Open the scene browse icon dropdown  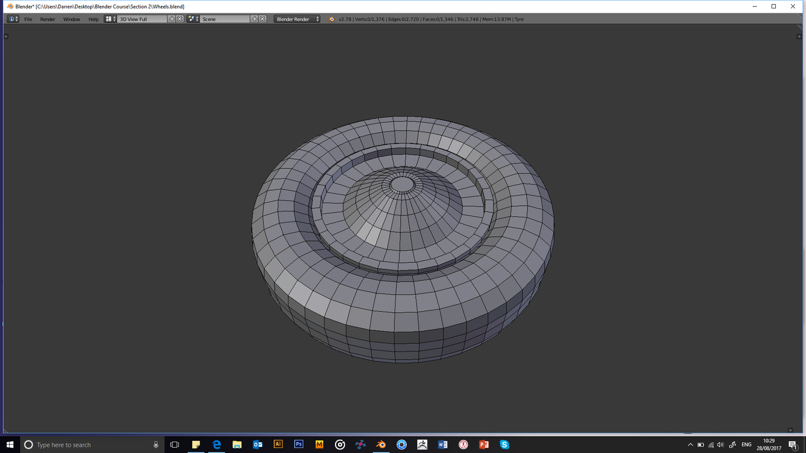coord(193,19)
